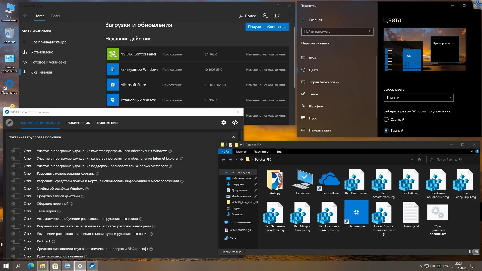The width and height of the screenshot is (482, 271).
Task: Open Темы in personalization sidebar
Action: coord(313,94)
